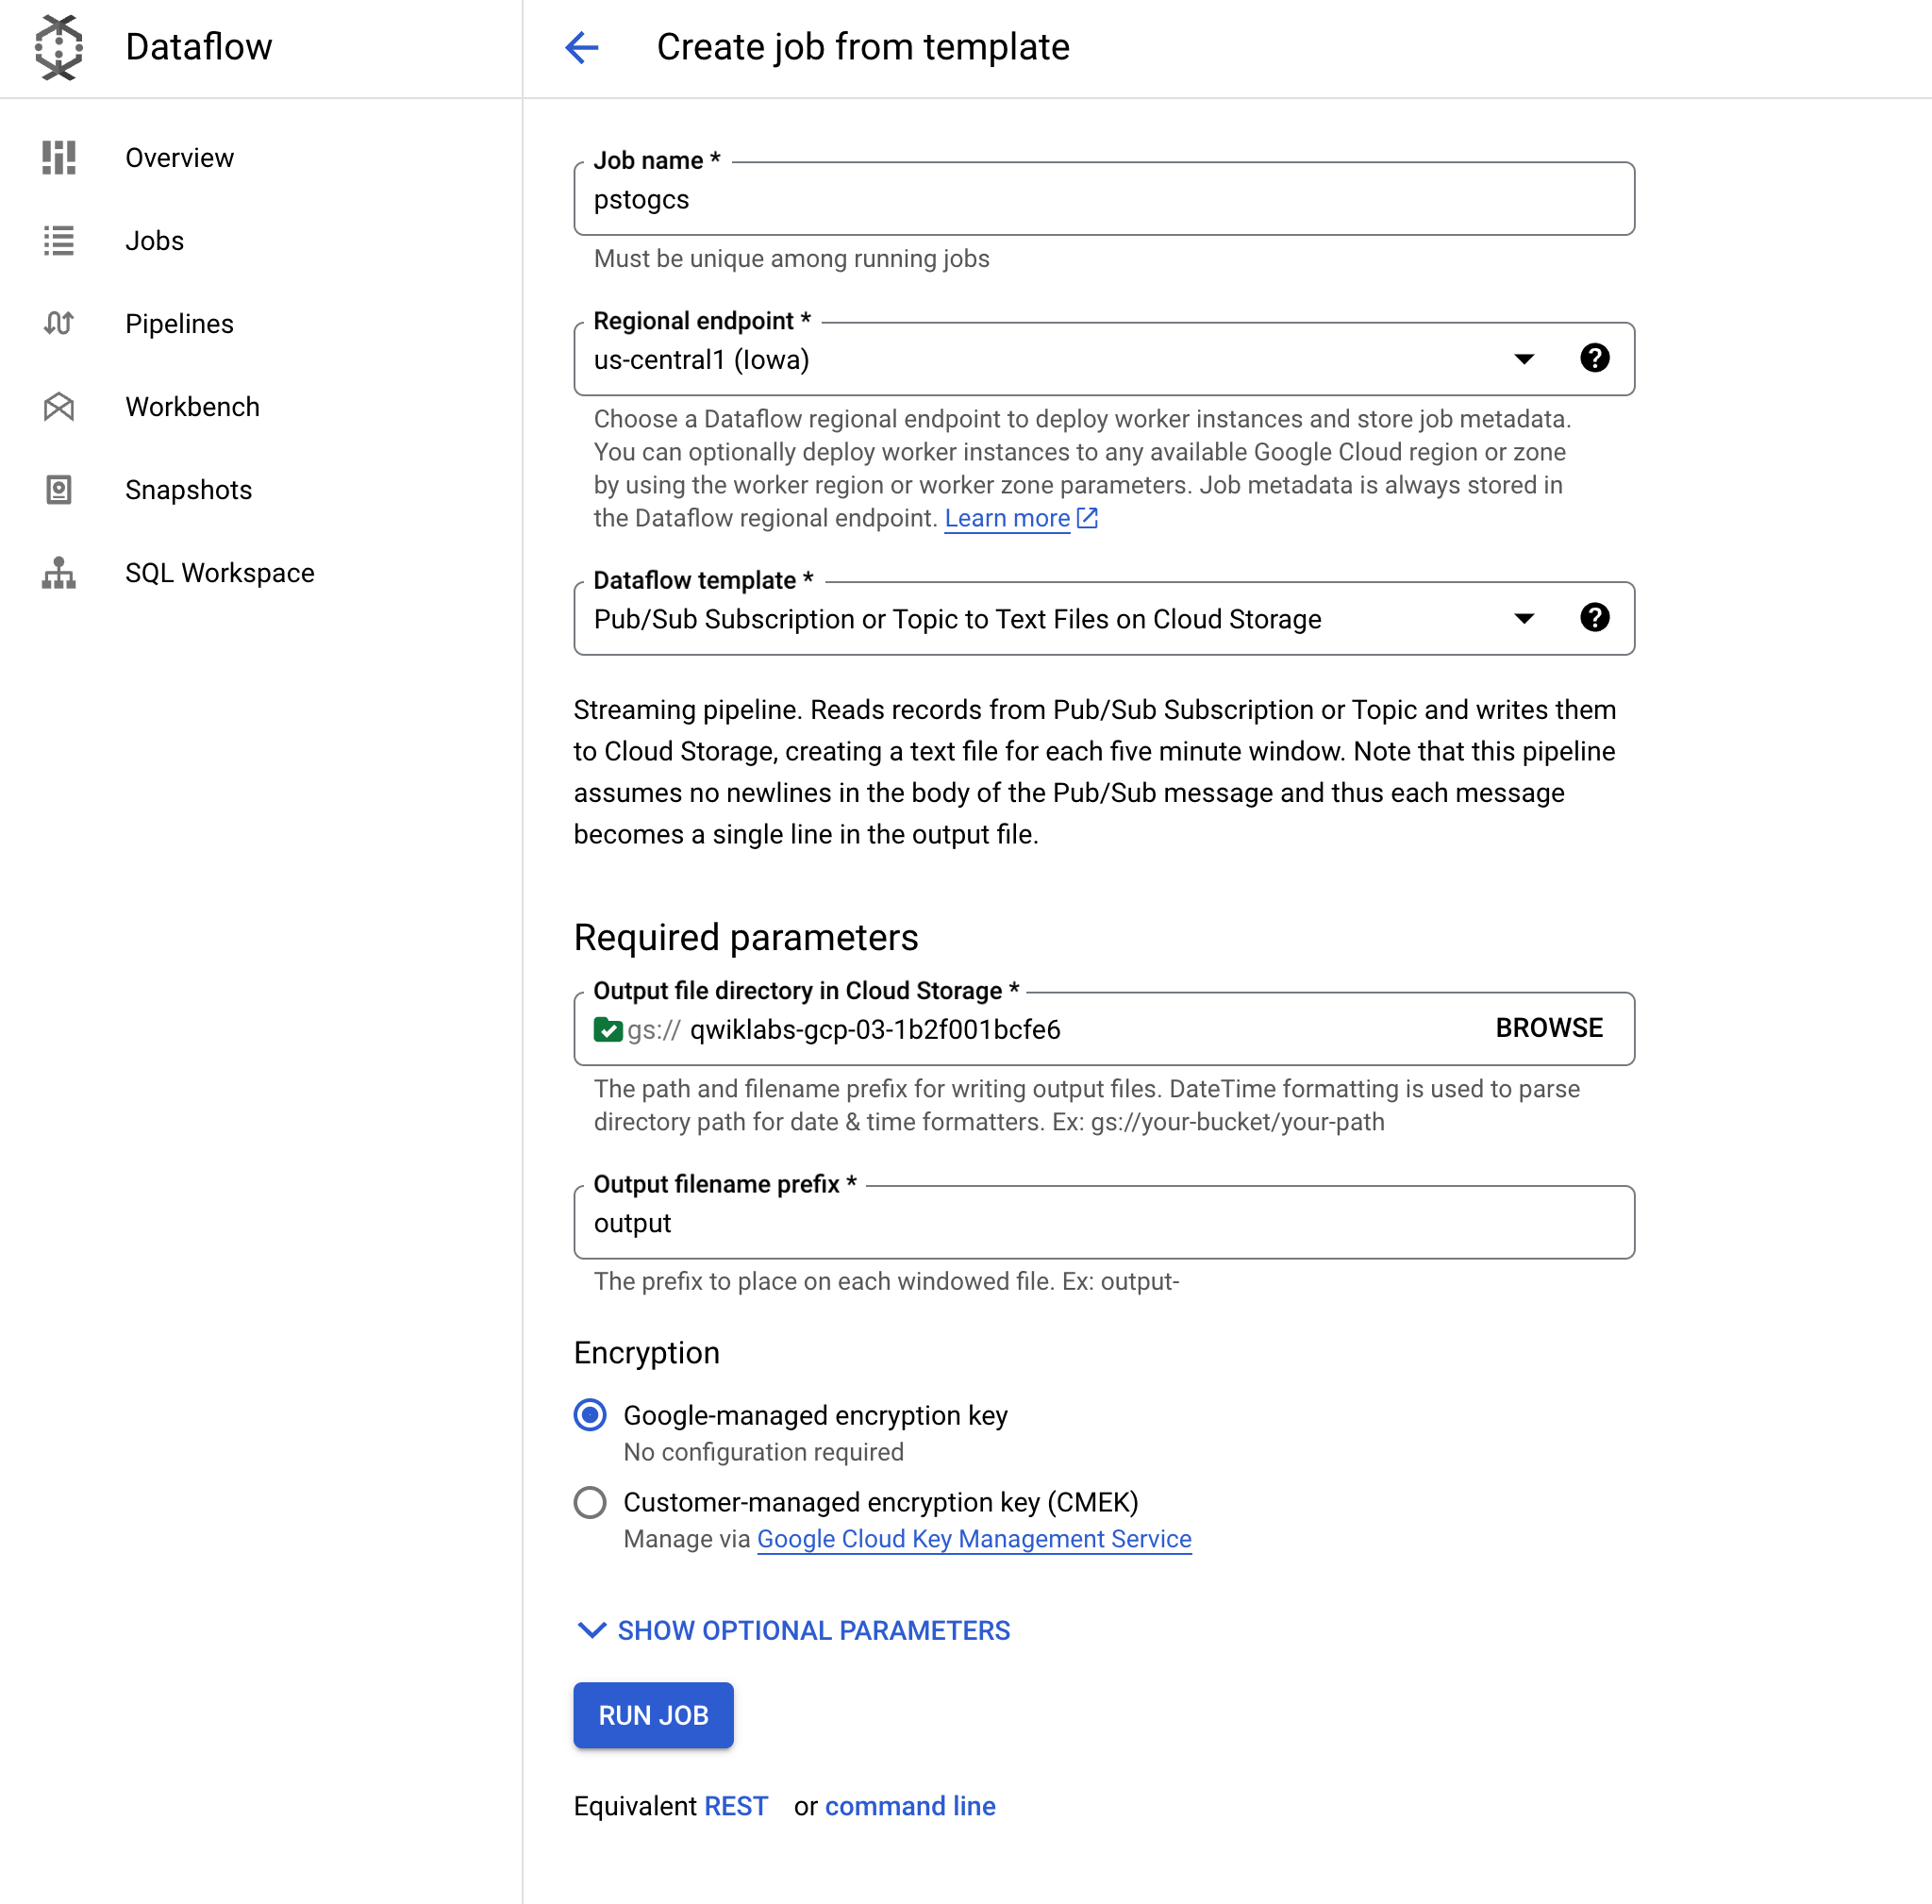
Task: Open Workbench in the sidebar
Action: pos(192,407)
